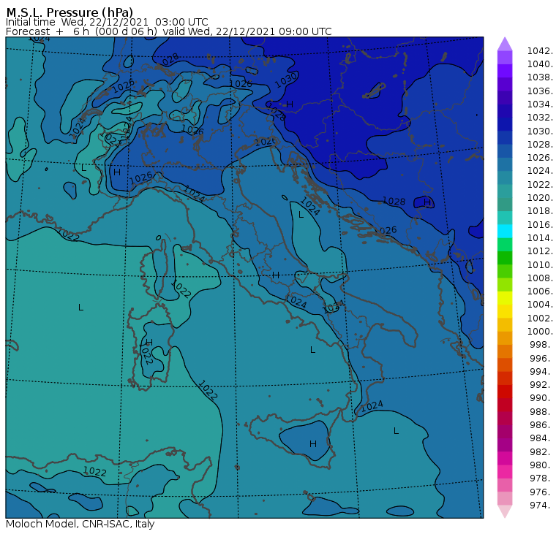Click the "Forecast + 6 h" valid time line
This screenshot has height=534, width=556.
(x=168, y=31)
